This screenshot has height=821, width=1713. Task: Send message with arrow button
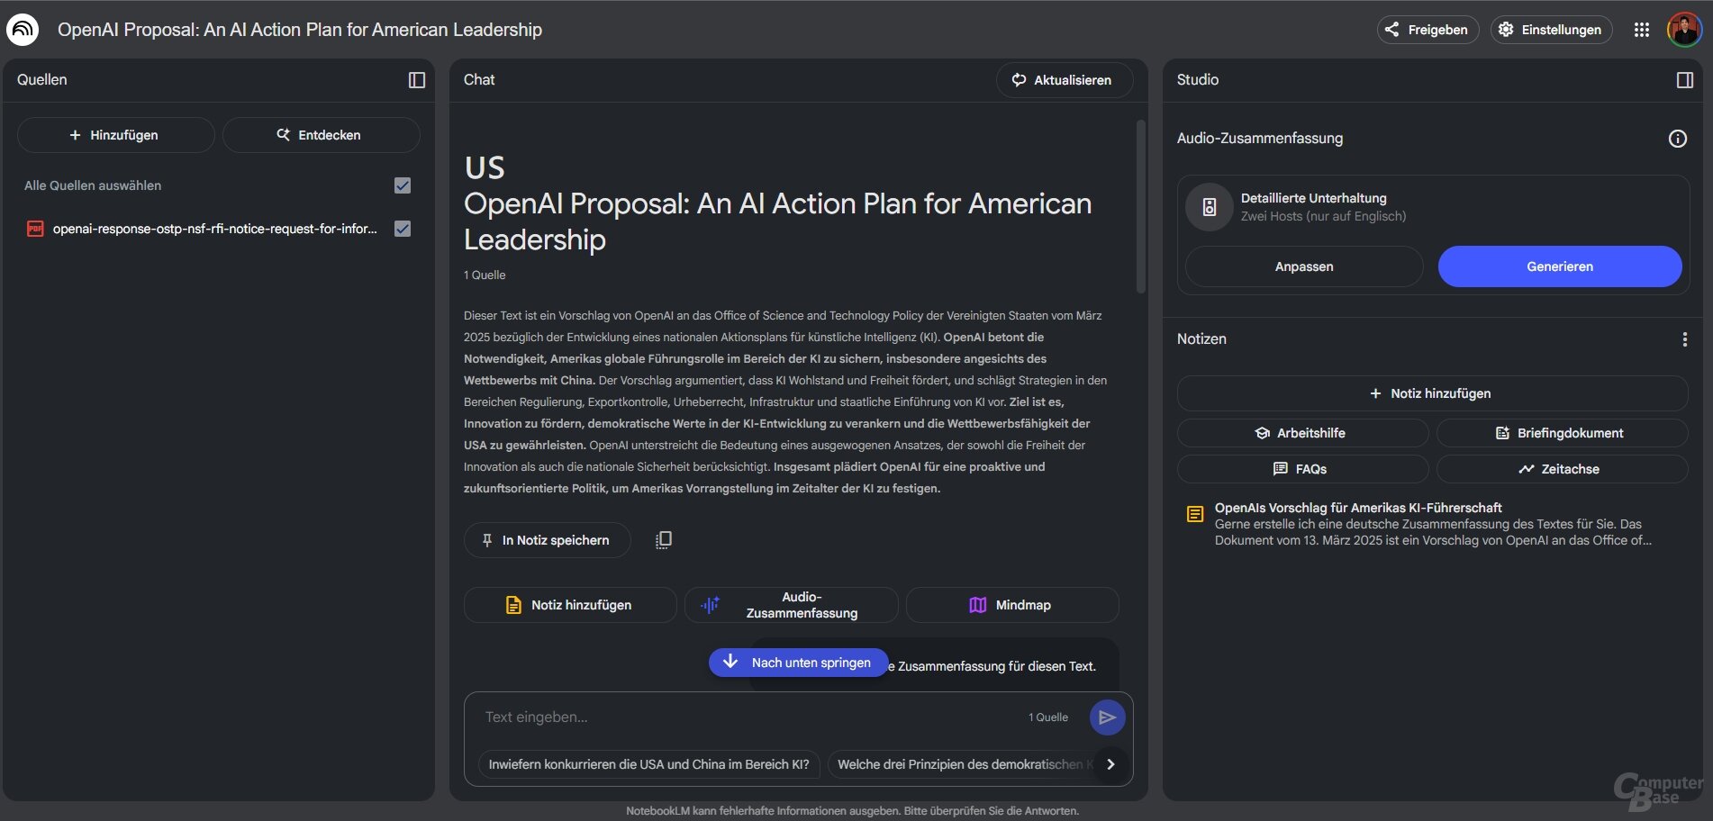(1107, 717)
